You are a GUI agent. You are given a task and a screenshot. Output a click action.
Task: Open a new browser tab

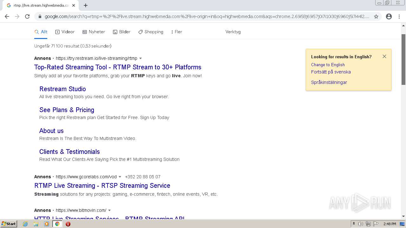pyautogui.click(x=86, y=5)
